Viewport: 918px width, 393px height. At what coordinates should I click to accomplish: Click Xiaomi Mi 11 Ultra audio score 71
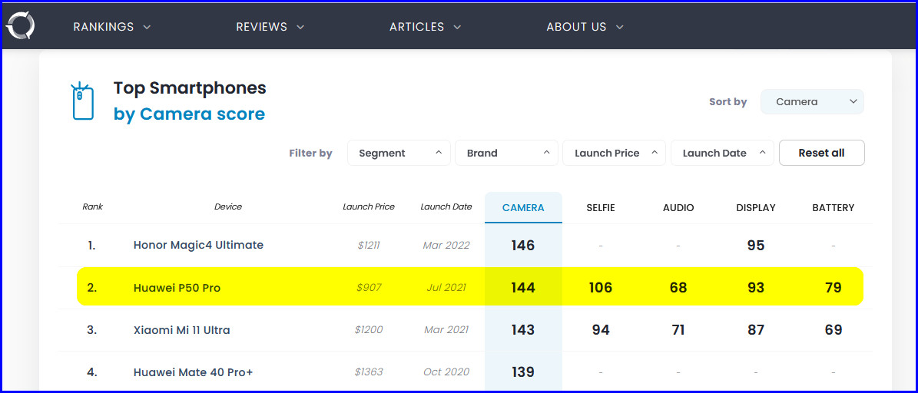(x=678, y=330)
